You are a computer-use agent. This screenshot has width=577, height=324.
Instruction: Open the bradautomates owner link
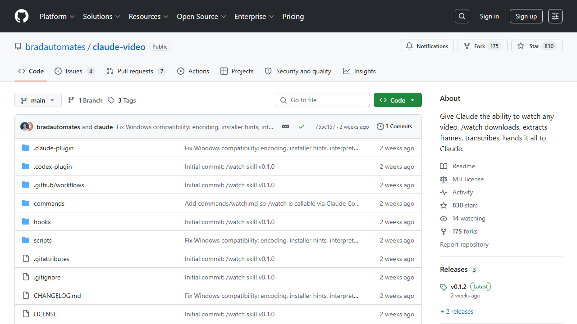[x=55, y=47]
